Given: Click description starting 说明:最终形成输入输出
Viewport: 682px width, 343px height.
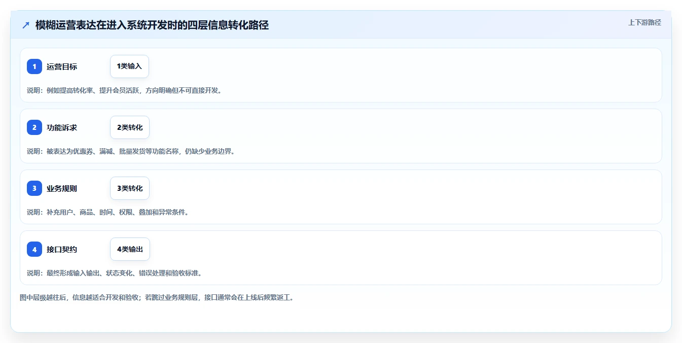Looking at the screenshot, I should point(115,273).
